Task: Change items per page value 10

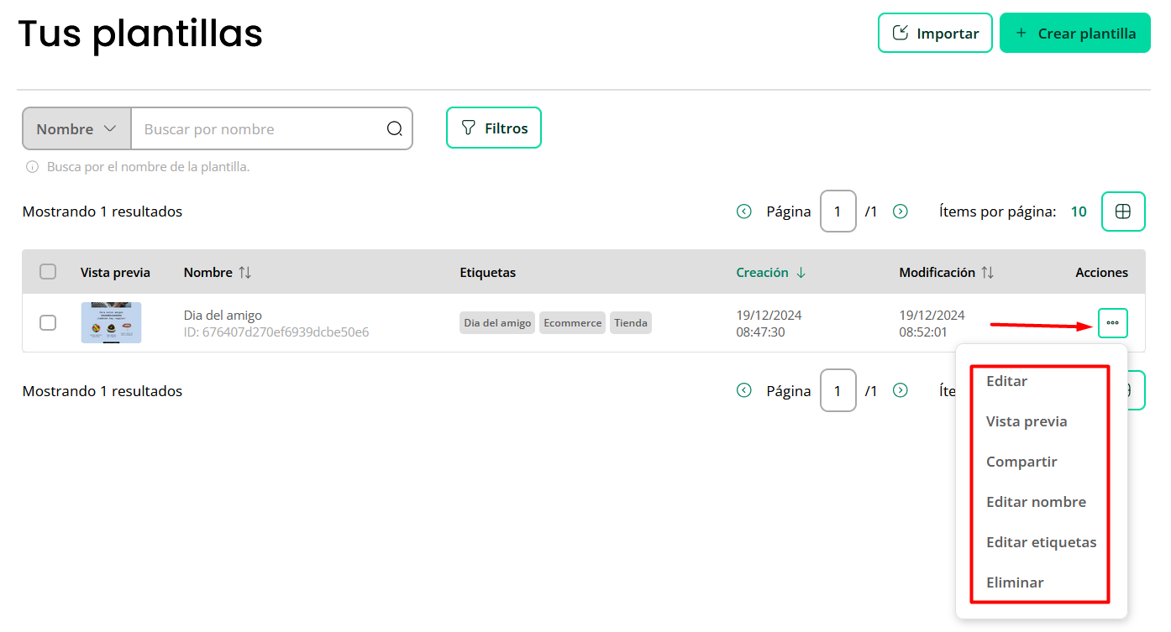Action: pyautogui.click(x=1078, y=212)
